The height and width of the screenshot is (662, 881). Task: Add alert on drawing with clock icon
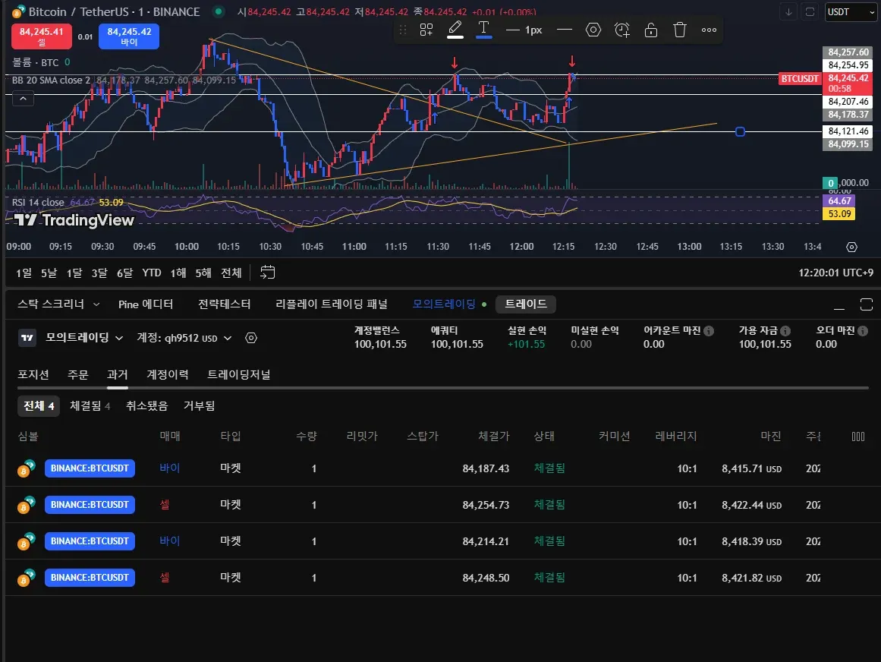(622, 30)
